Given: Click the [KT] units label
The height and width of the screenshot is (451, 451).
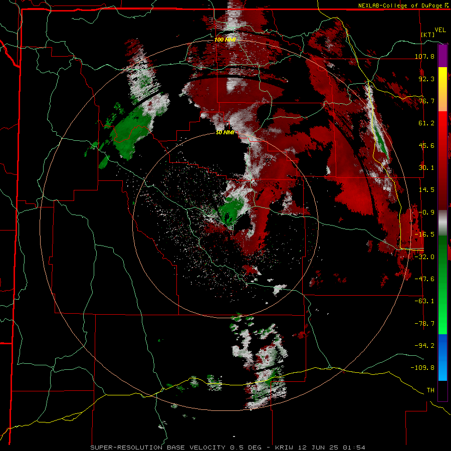Looking at the screenshot, I should pos(428,35).
